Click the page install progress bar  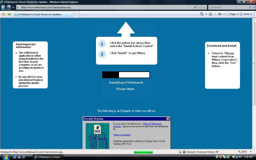(x=126, y=75)
